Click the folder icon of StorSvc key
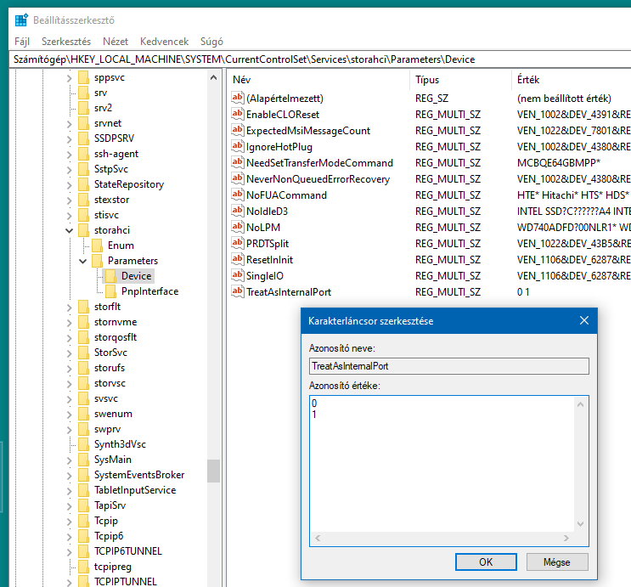 click(x=84, y=353)
